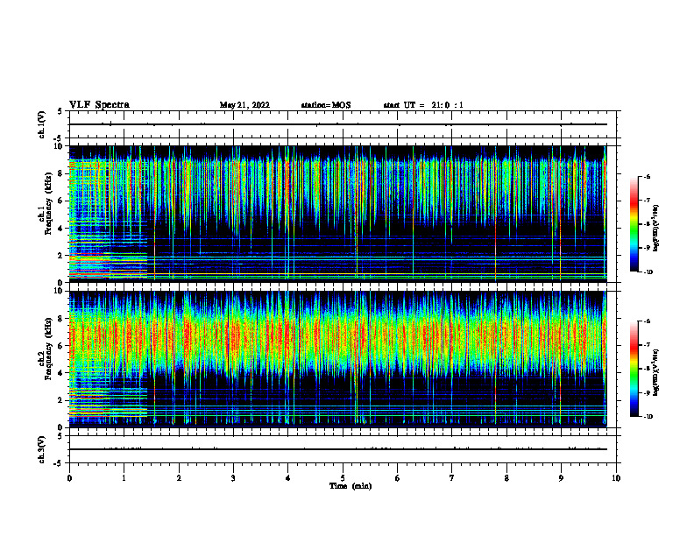This screenshot has width=694, height=536.
Task: Select the "Time (min)" x-axis label
Action: (x=351, y=486)
